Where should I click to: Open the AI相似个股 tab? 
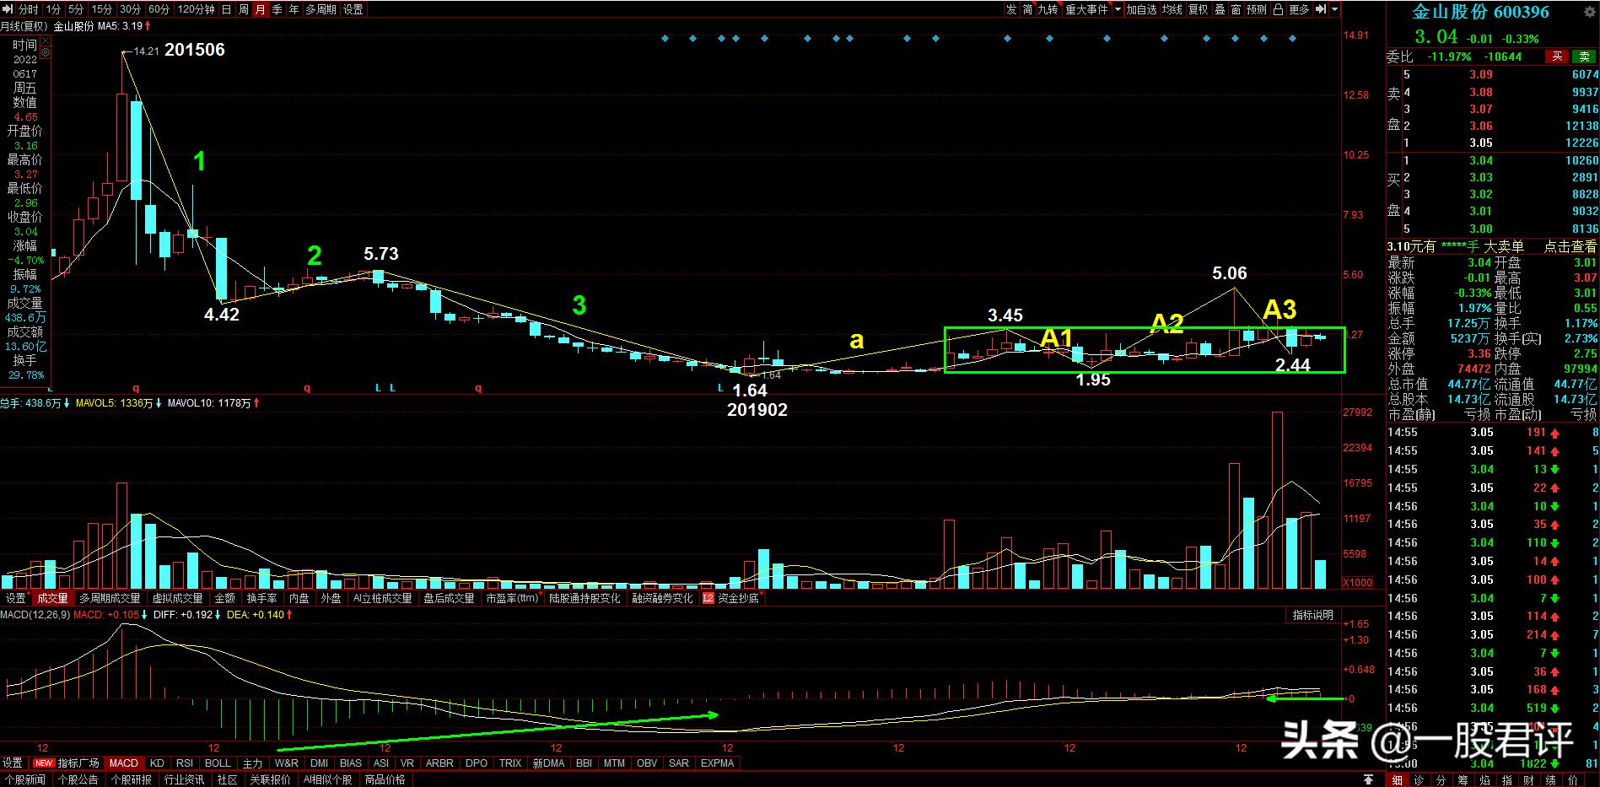click(327, 779)
